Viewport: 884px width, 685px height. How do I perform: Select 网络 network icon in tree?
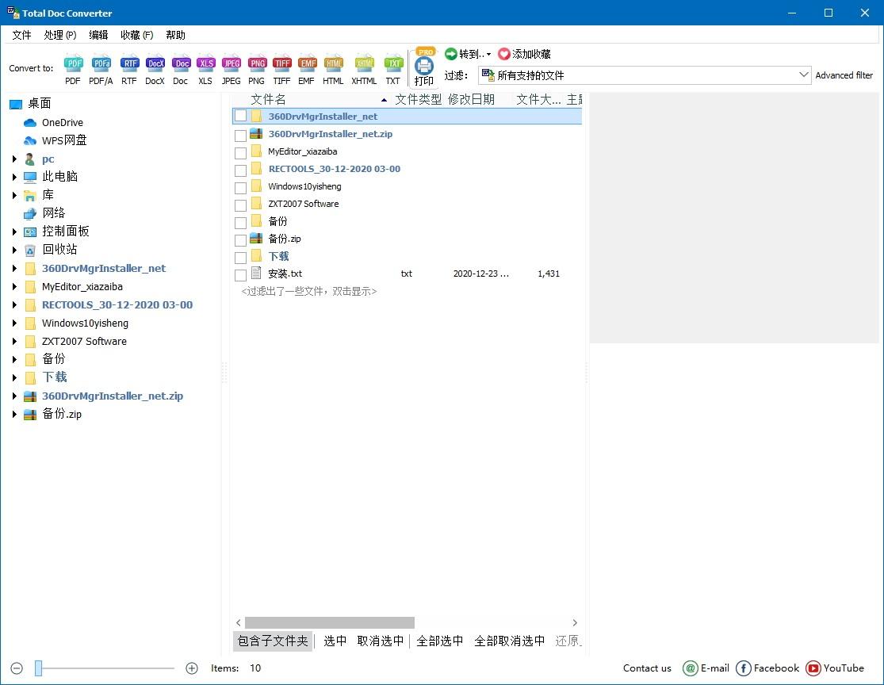(30, 213)
